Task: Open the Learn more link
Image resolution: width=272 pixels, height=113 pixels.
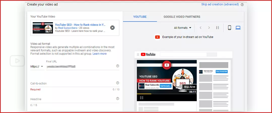Action: (x=99, y=54)
